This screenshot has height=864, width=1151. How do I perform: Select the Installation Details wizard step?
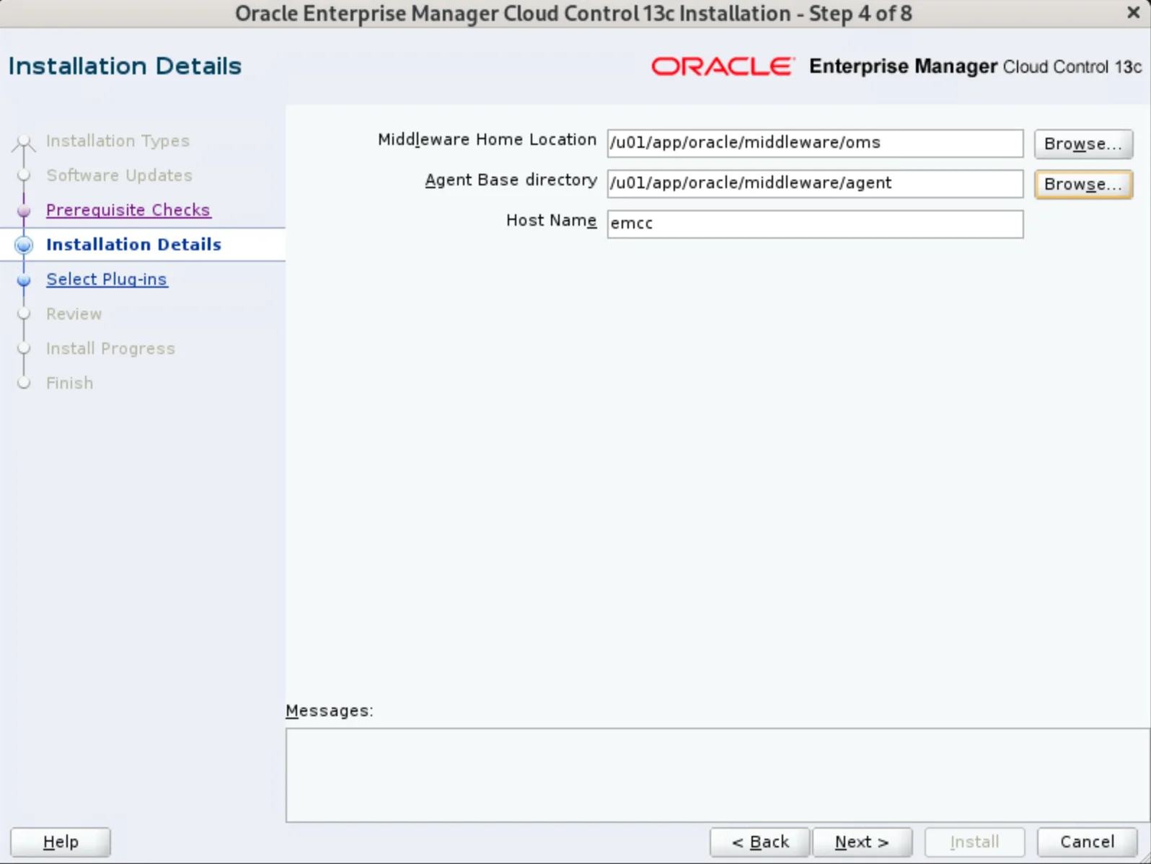click(133, 244)
